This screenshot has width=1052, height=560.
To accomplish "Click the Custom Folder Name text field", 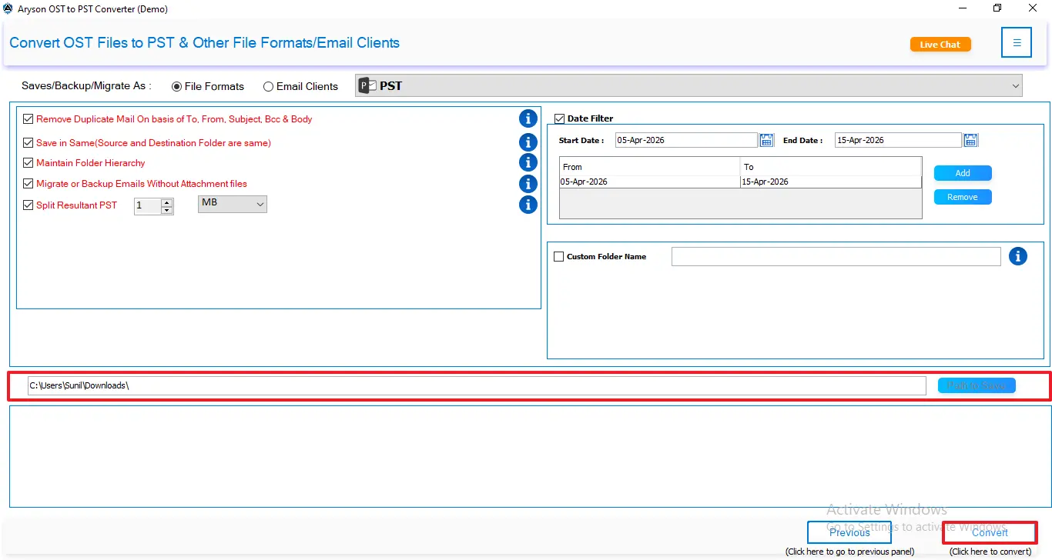I will tap(836, 256).
